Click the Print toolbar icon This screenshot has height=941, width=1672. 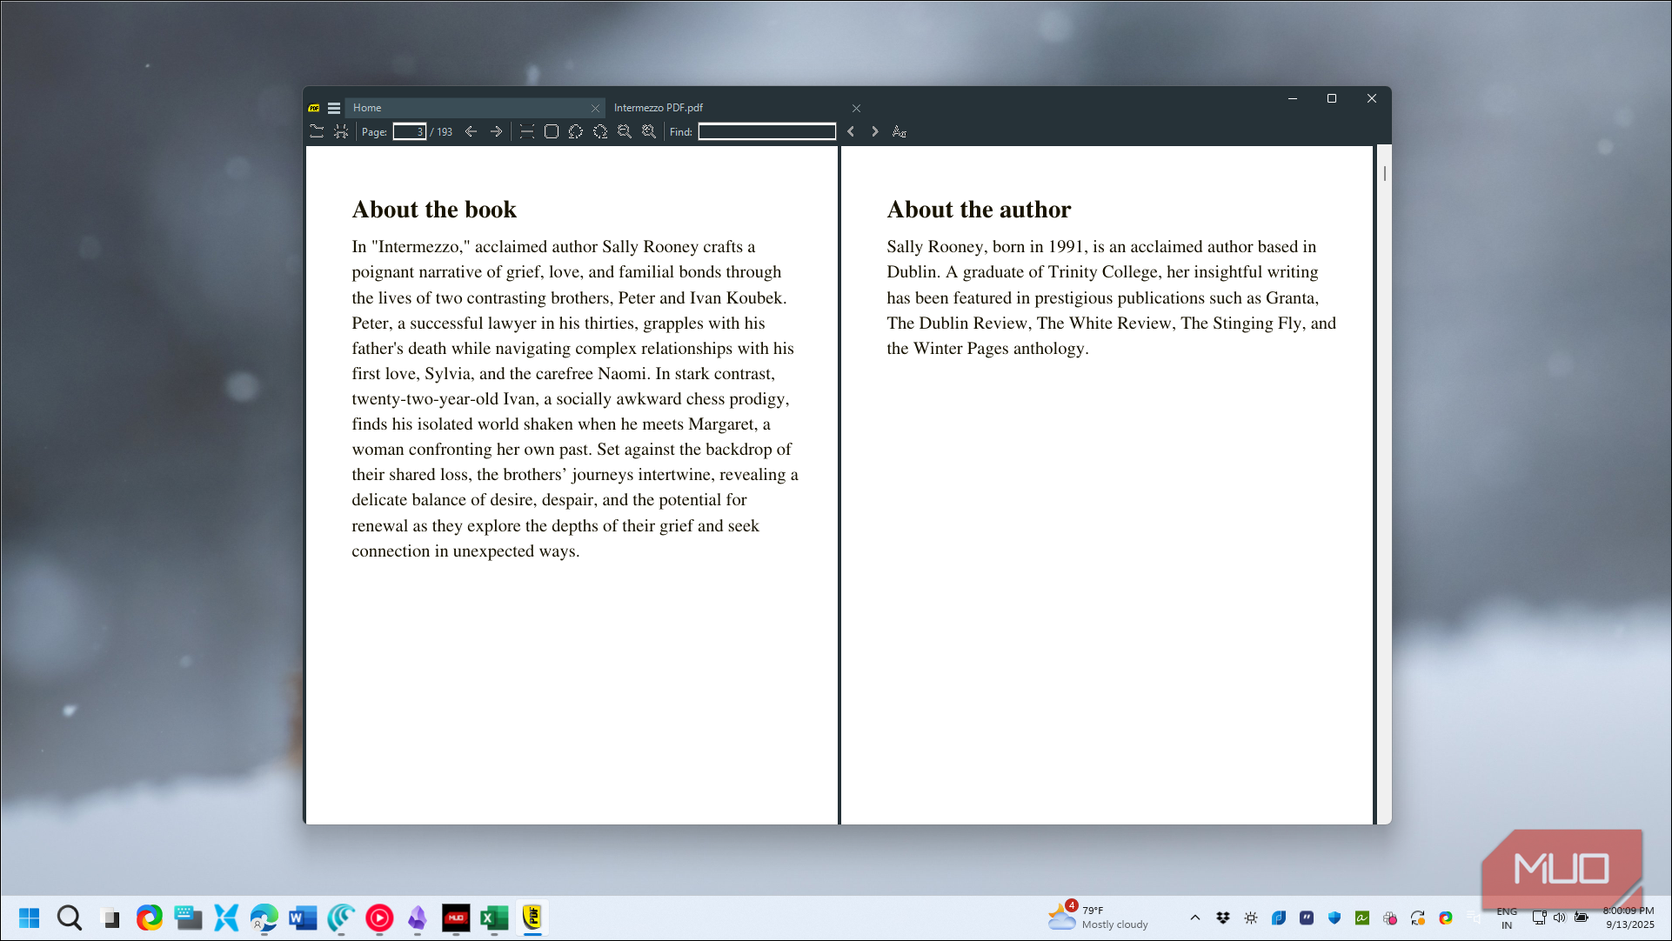click(x=341, y=131)
